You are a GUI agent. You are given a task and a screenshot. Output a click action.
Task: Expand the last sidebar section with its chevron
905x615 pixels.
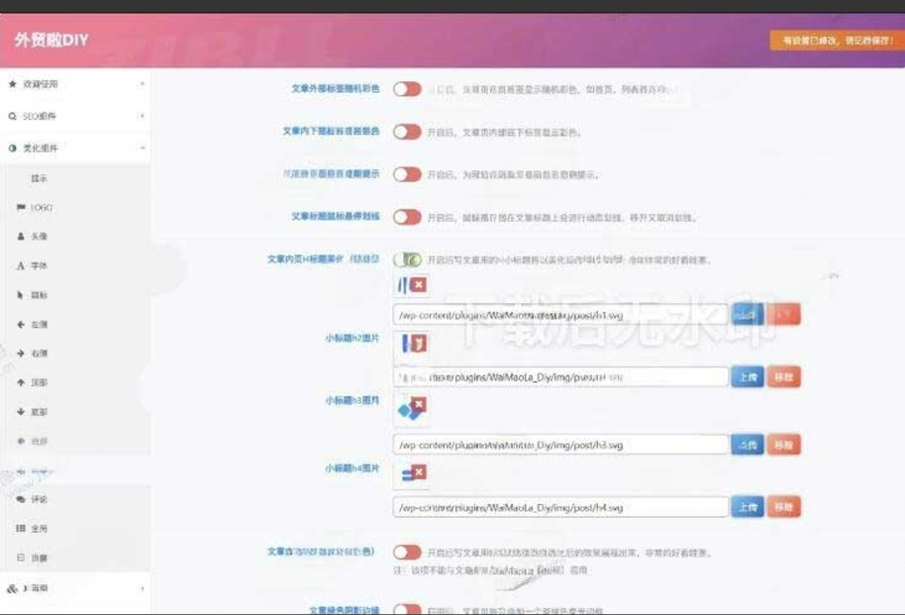[x=142, y=588]
